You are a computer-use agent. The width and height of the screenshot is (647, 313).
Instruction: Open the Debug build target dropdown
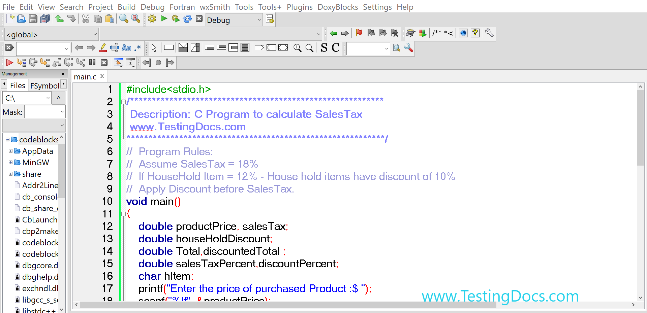[234, 20]
